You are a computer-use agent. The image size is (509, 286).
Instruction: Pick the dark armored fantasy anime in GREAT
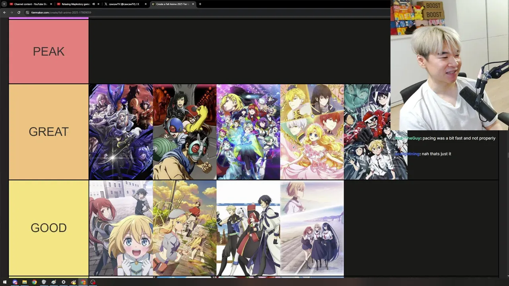(121, 132)
